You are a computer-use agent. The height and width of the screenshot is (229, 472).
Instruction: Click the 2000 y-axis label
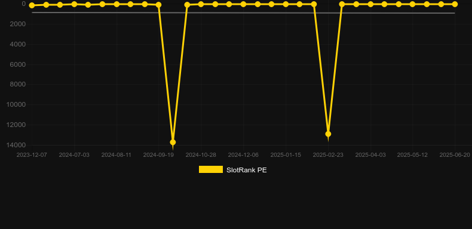pyautogui.click(x=17, y=24)
